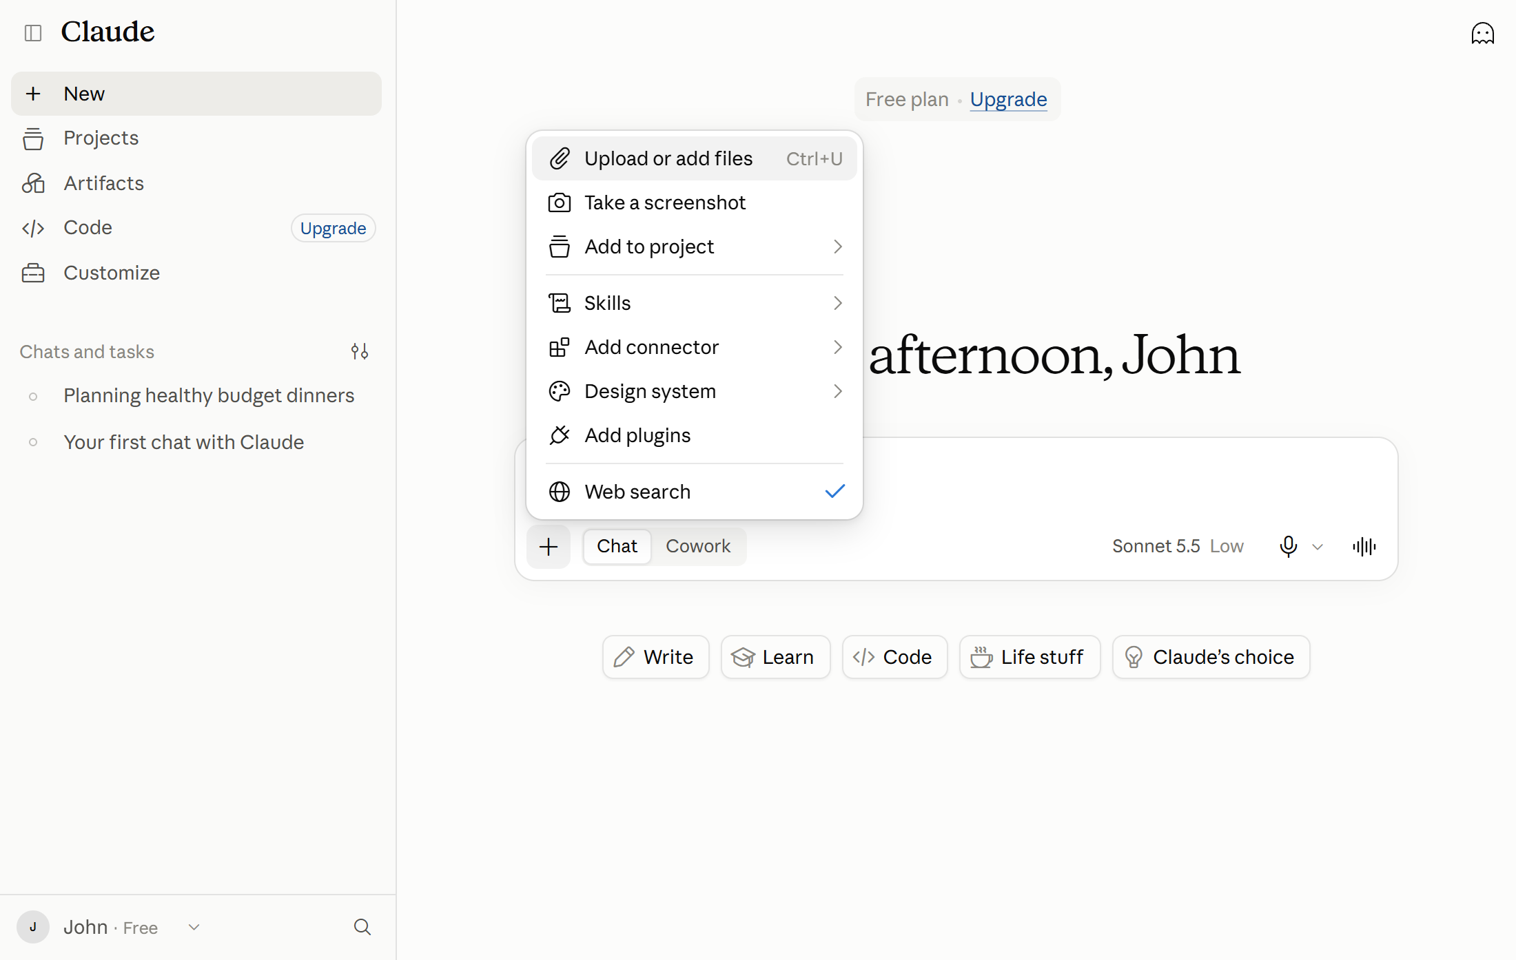The image size is (1516, 960).
Task: Click the Artifacts icon in the sidebar
Action: 33,183
